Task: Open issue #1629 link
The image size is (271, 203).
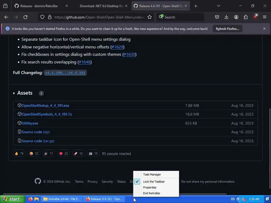Action: click(x=117, y=47)
